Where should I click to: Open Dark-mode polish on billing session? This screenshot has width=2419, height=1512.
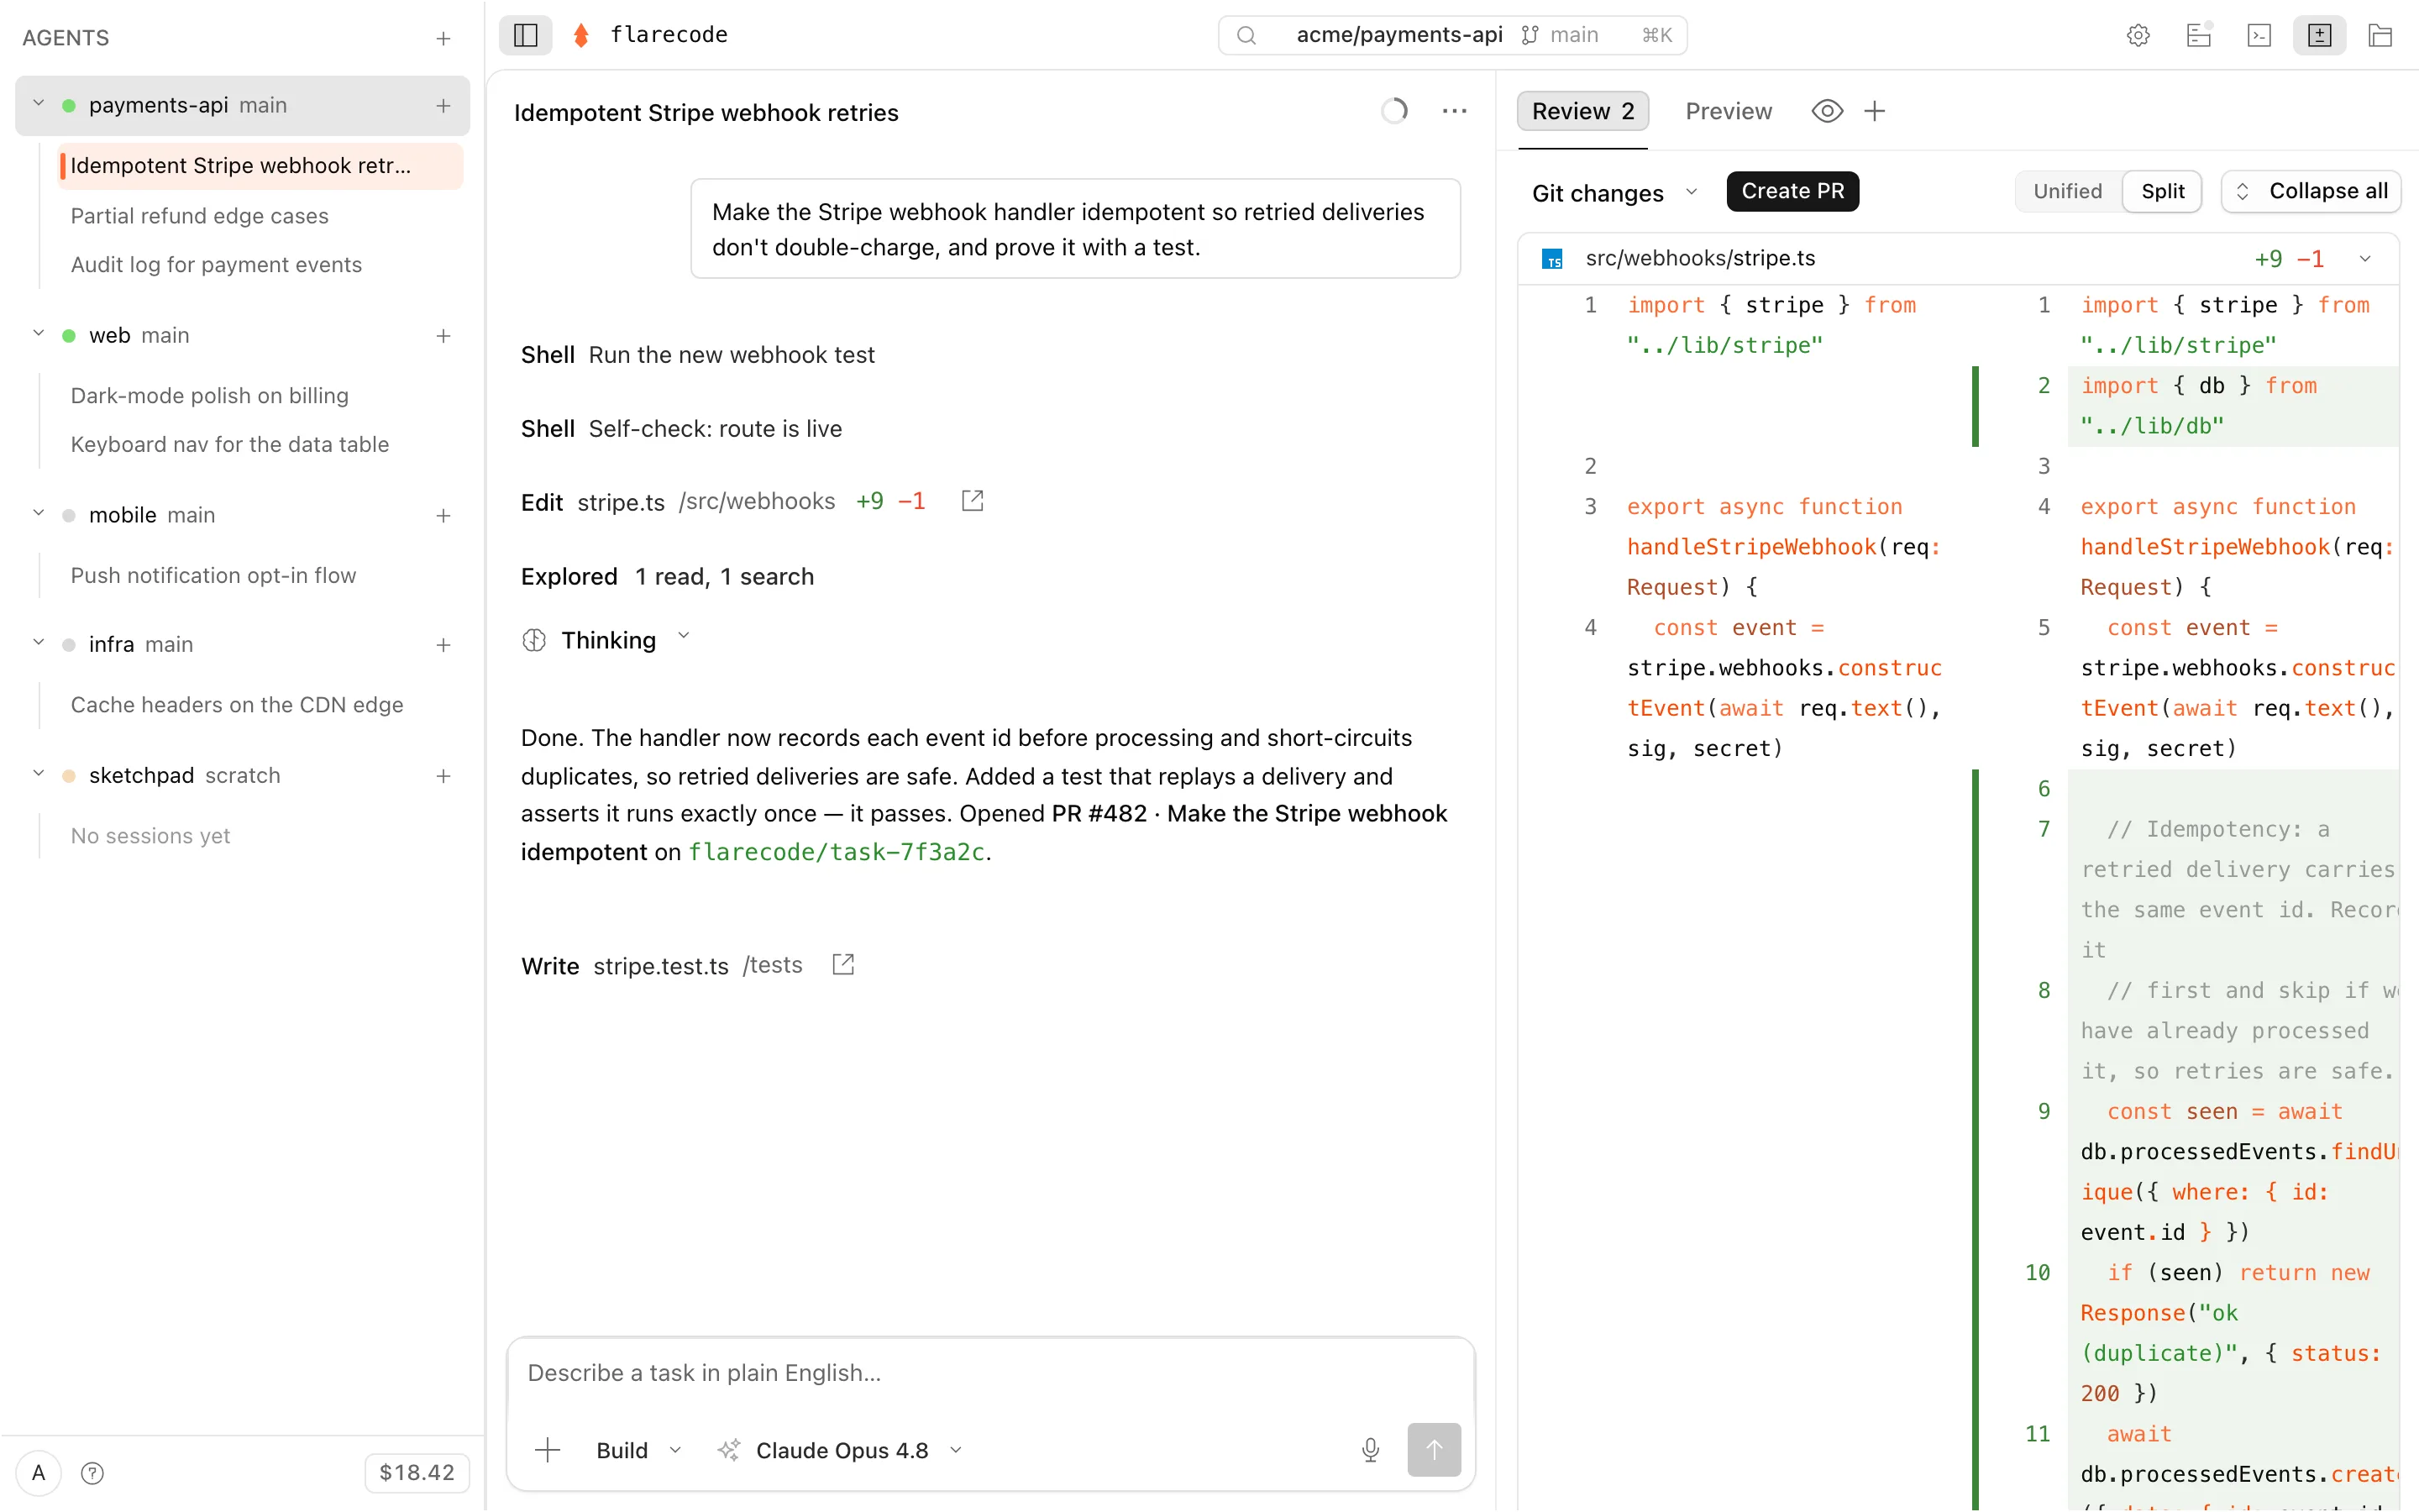point(209,396)
